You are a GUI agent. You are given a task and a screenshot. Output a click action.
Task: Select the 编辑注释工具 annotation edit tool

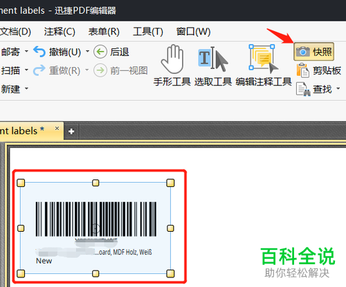coord(264,66)
